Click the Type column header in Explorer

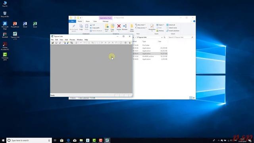(x=144, y=41)
